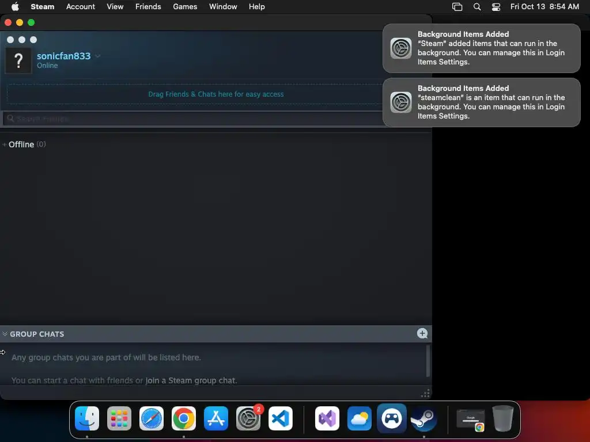
Task: Click System Settings icon in Steam notification
Action: point(401,48)
